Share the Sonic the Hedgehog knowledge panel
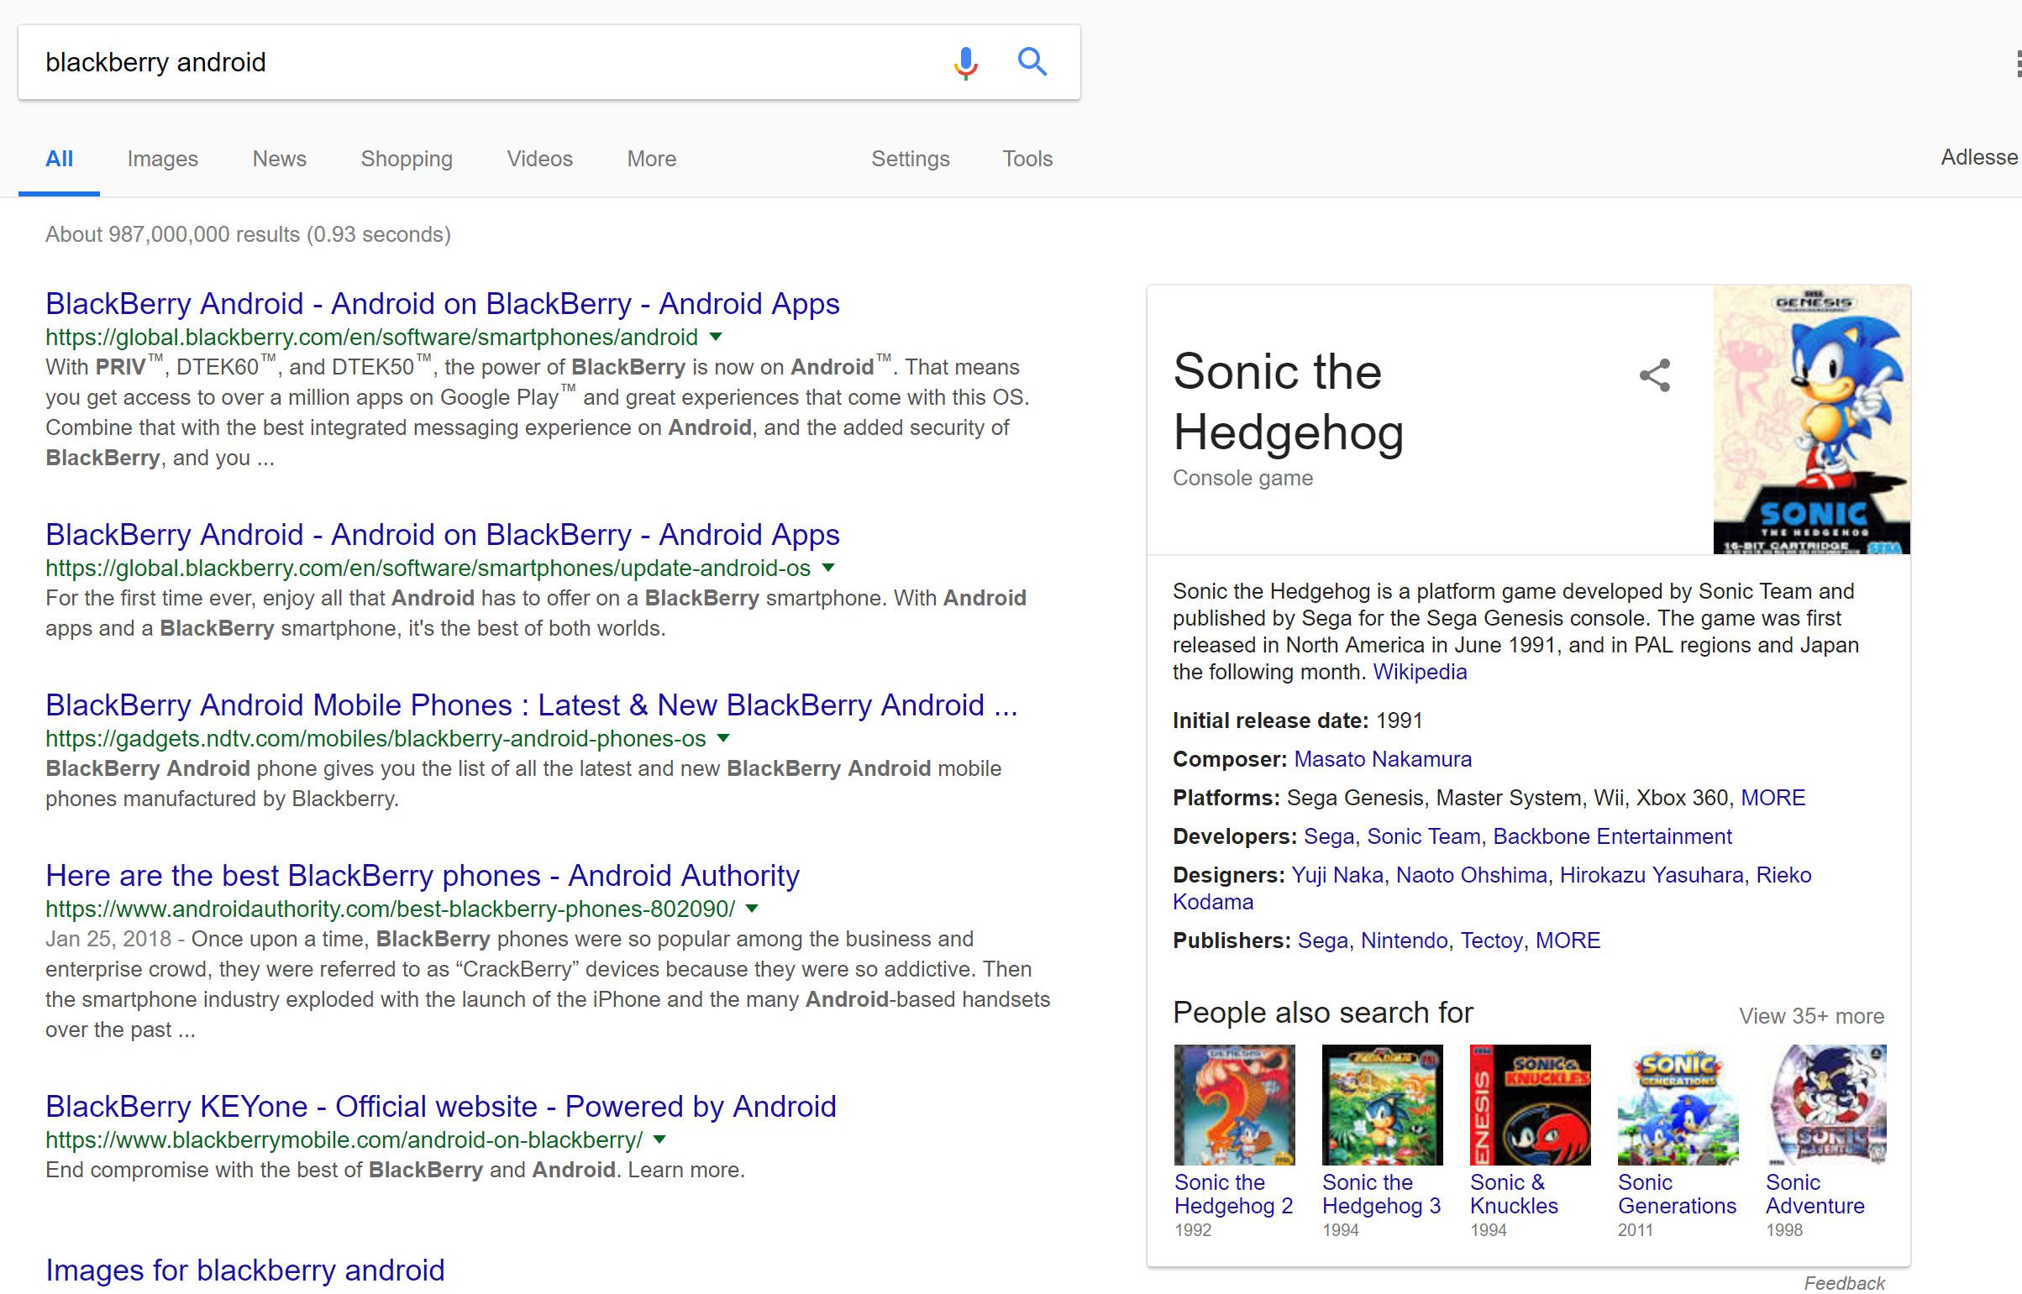Screen dimensions: 2022x1294 coord(1654,375)
